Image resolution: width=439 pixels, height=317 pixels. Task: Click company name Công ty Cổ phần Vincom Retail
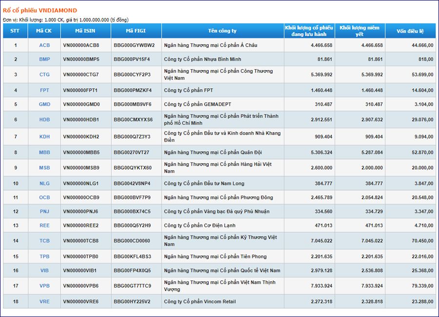tap(200, 301)
